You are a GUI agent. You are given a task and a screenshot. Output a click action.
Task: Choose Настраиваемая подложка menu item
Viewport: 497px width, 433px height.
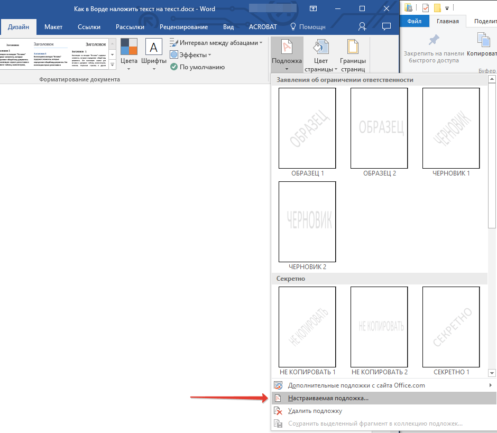[x=328, y=398]
